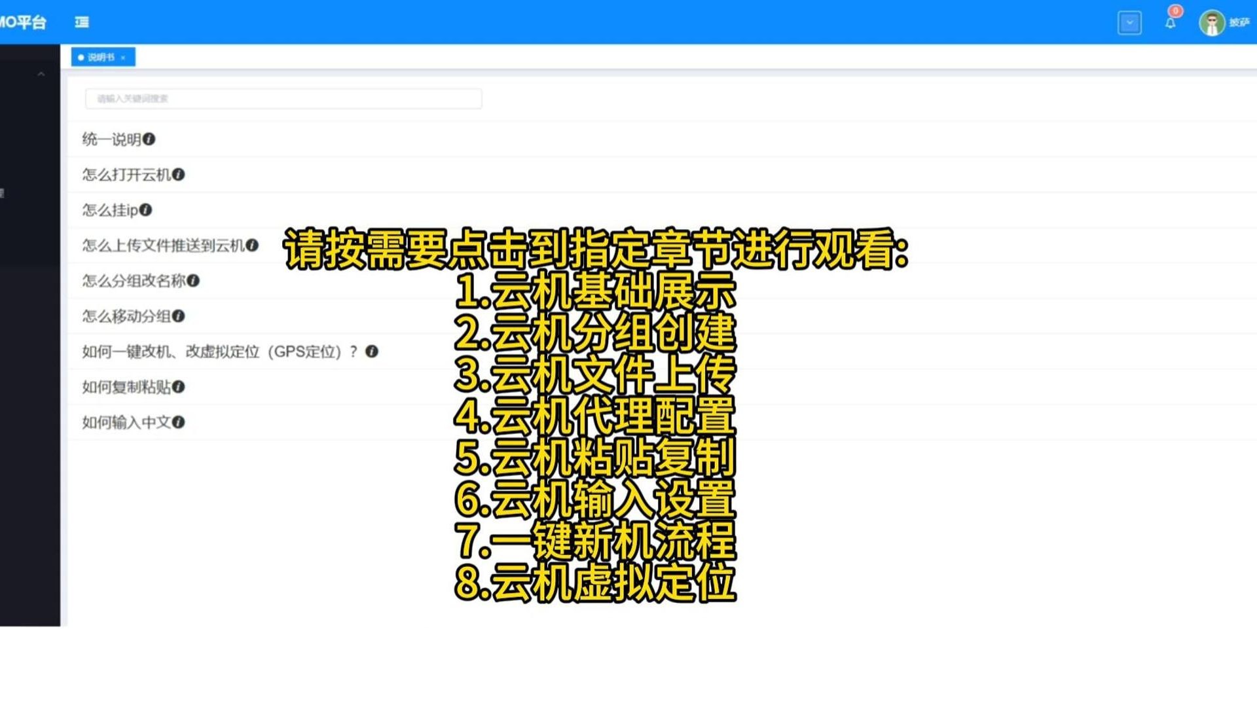
Task: Click info icon beside 统一说明
Action: coord(149,139)
